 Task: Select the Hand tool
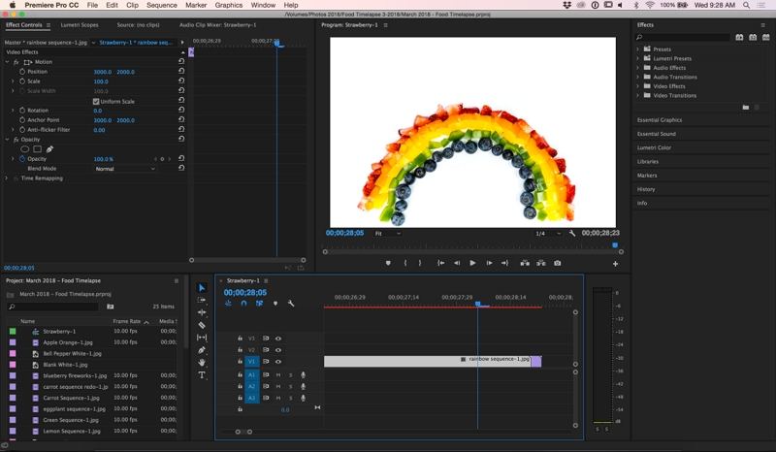point(202,363)
